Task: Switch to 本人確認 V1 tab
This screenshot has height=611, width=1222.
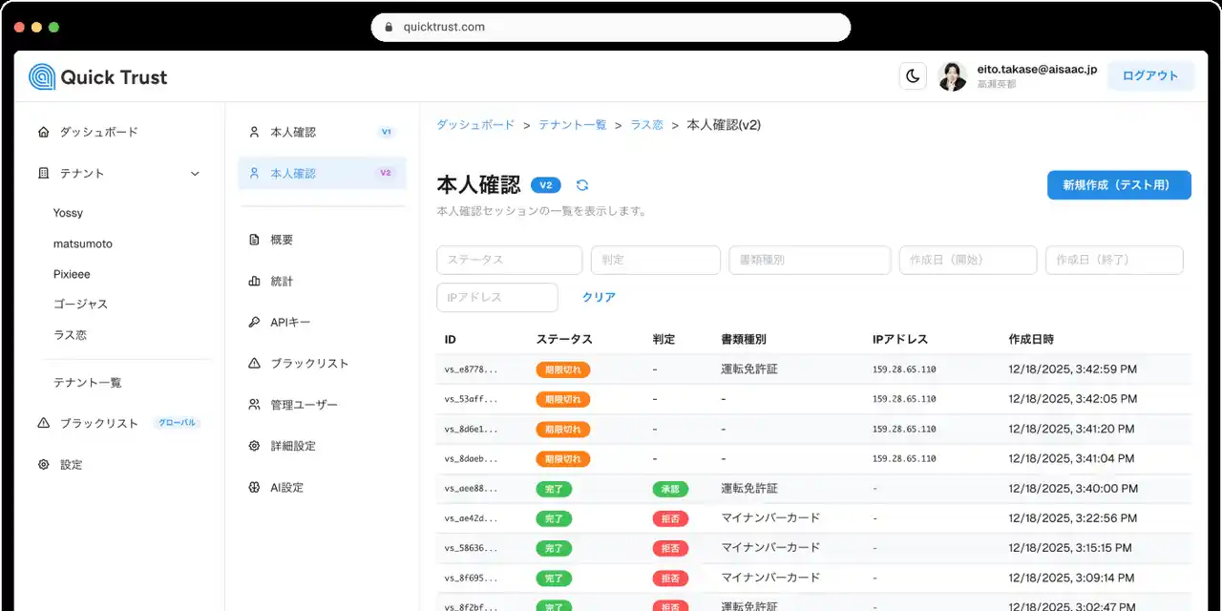Action: [322, 132]
